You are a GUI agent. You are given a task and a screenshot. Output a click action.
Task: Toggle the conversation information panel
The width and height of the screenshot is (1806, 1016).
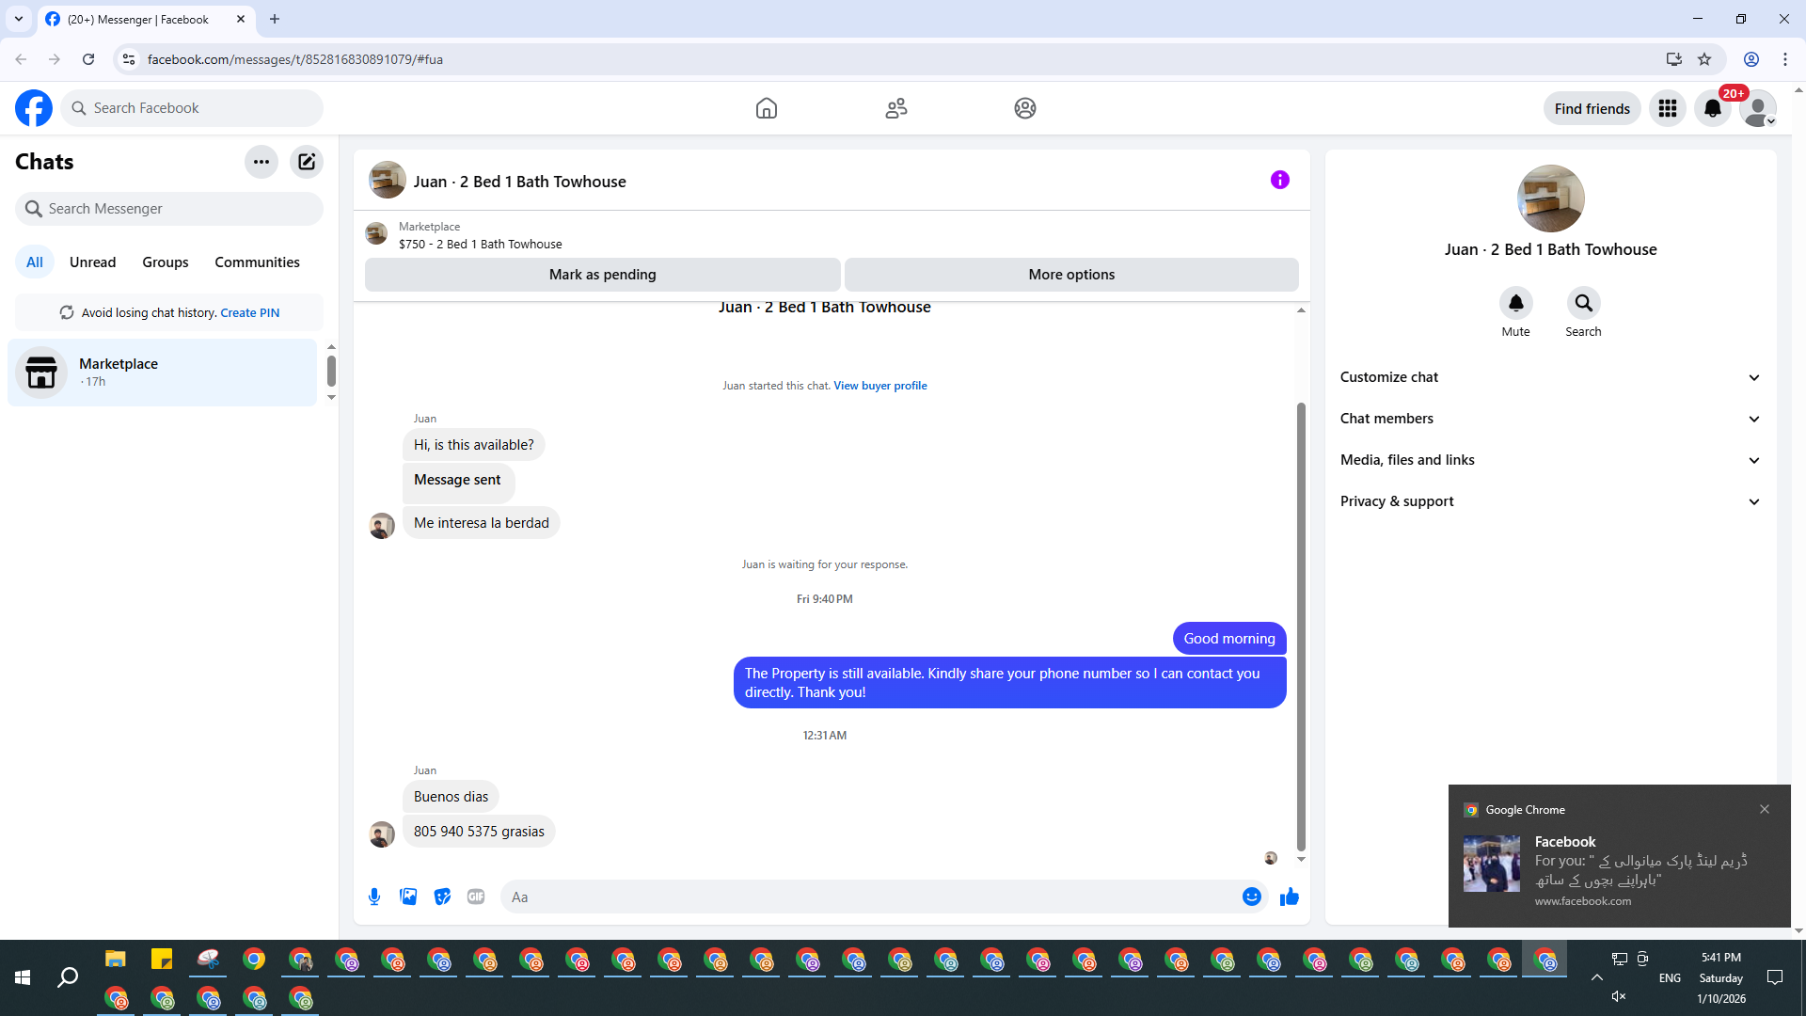(1279, 180)
